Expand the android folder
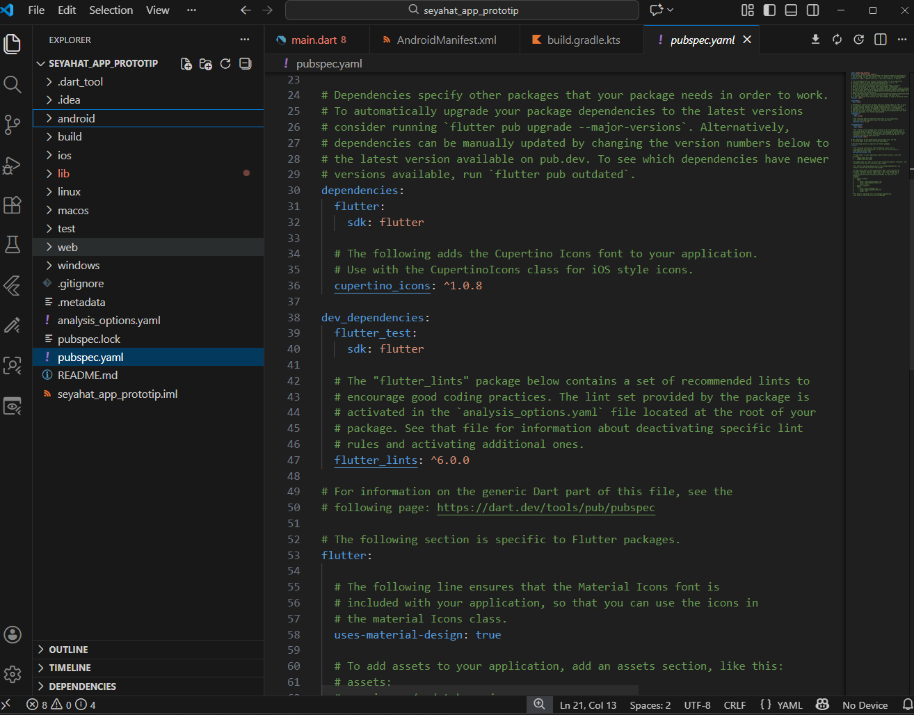914x715 pixels. tap(148, 118)
